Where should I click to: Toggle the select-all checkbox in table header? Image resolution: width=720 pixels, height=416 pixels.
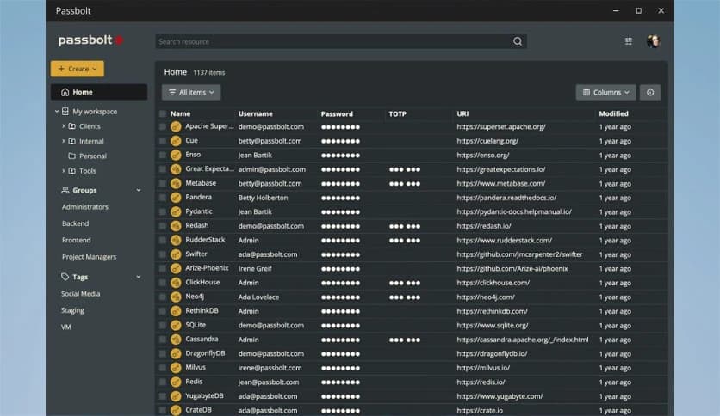pyautogui.click(x=163, y=113)
